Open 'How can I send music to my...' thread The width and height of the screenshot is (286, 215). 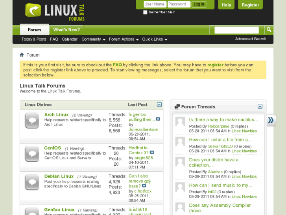[221, 185]
